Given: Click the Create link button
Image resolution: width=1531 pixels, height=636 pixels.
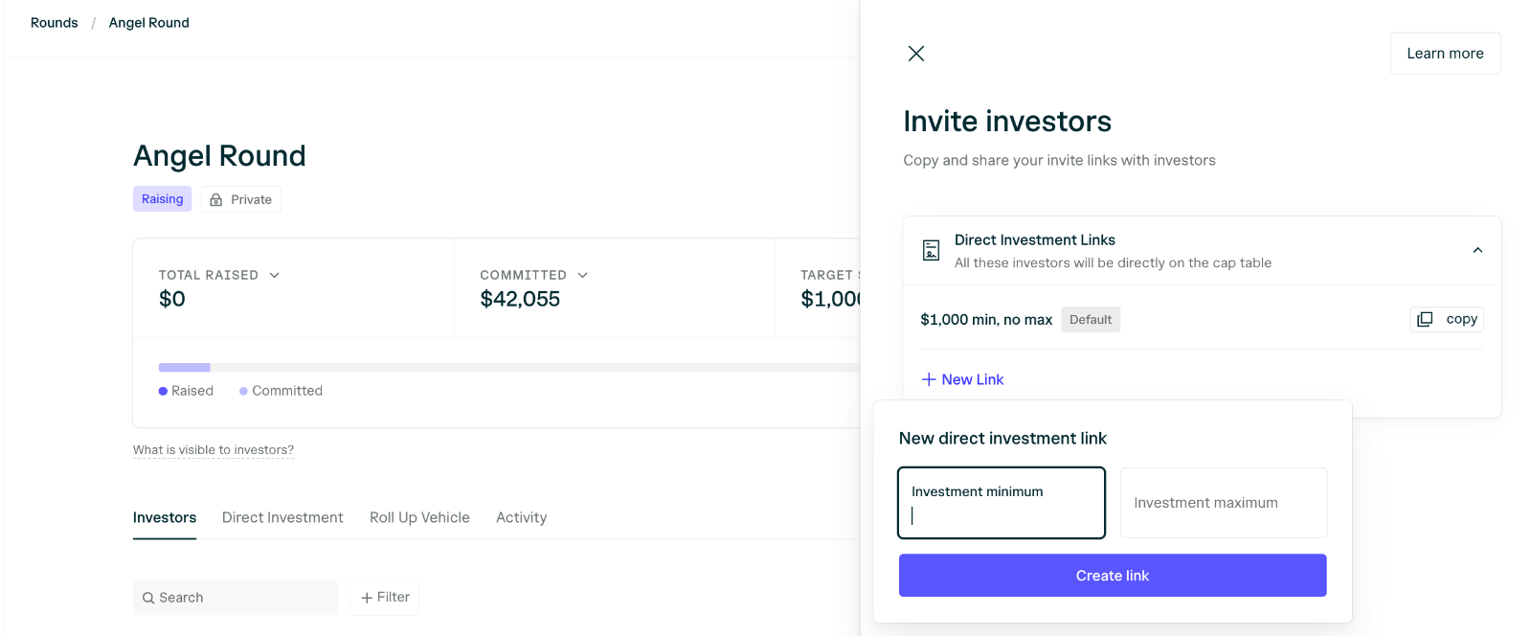Looking at the screenshot, I should coord(1113,576).
